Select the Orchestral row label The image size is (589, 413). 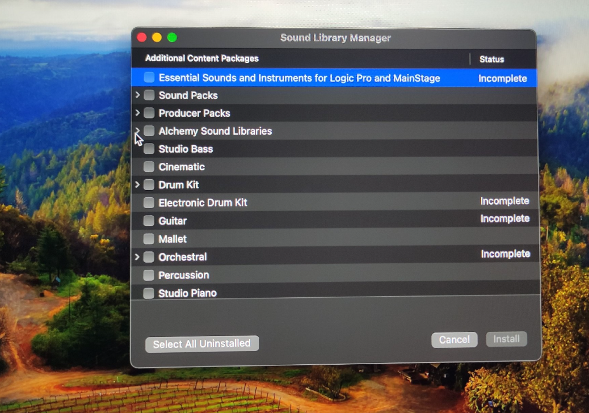[183, 257]
